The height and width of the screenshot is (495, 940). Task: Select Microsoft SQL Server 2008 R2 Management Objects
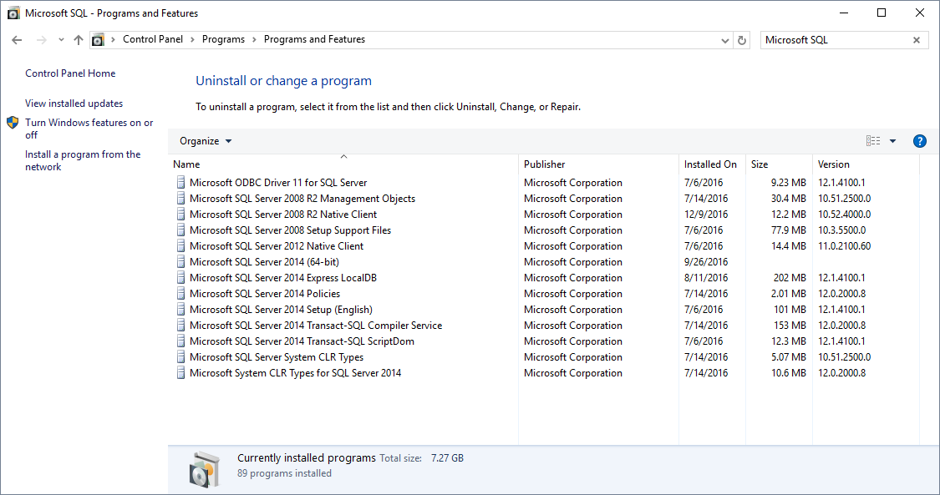click(302, 199)
